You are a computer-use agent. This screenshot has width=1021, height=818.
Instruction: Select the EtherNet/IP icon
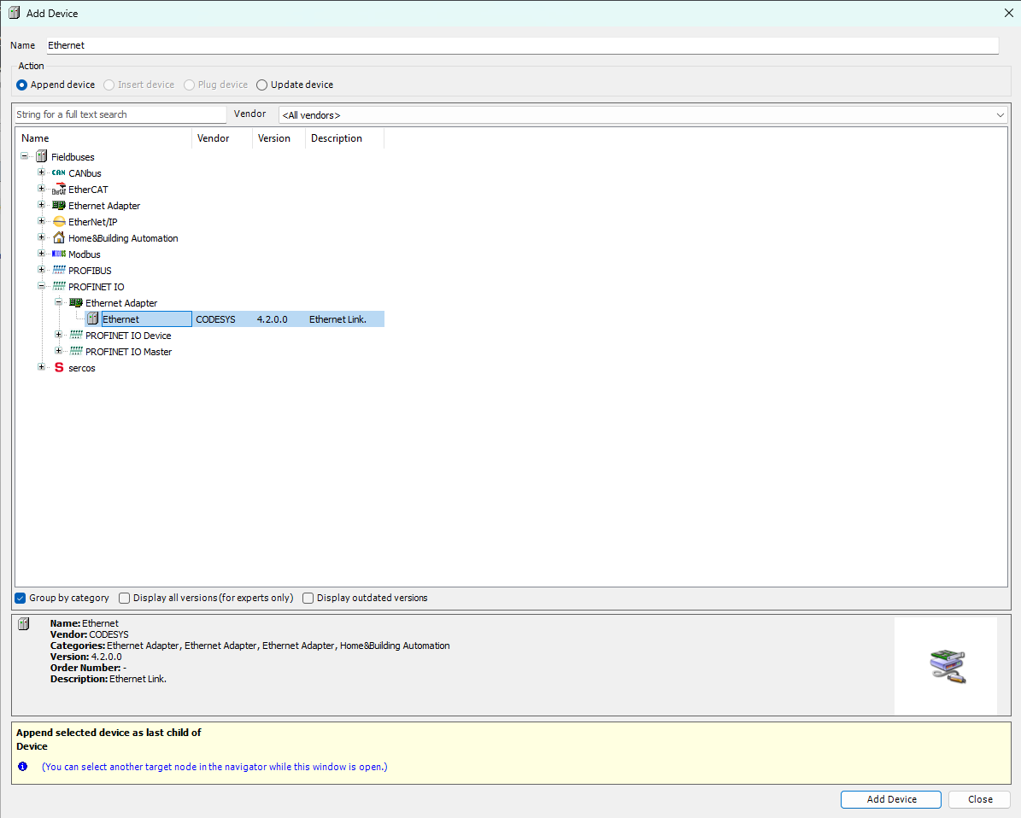point(57,221)
